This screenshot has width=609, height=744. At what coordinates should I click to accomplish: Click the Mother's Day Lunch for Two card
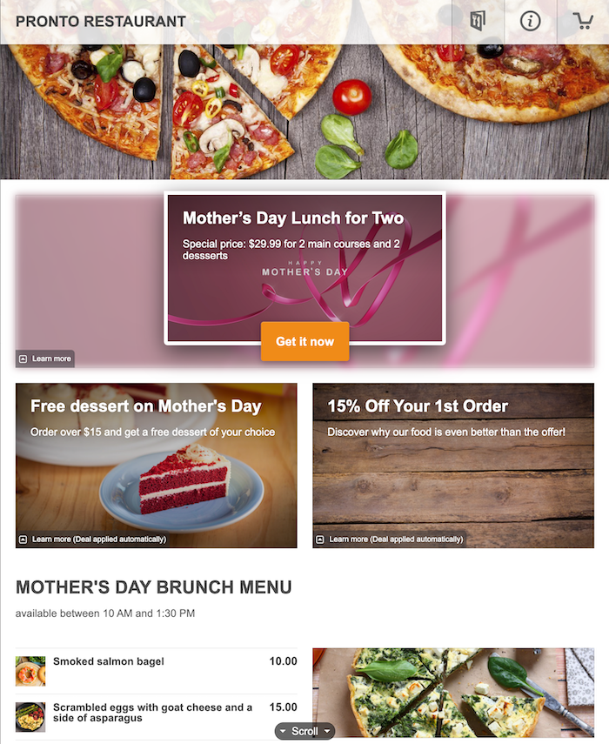[304, 268]
